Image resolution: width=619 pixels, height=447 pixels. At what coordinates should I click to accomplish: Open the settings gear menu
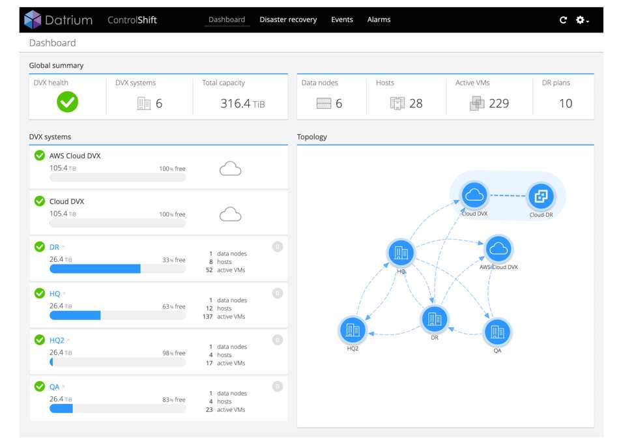pos(582,20)
